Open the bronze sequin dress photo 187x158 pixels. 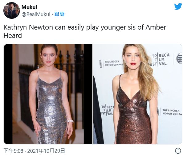138,94
